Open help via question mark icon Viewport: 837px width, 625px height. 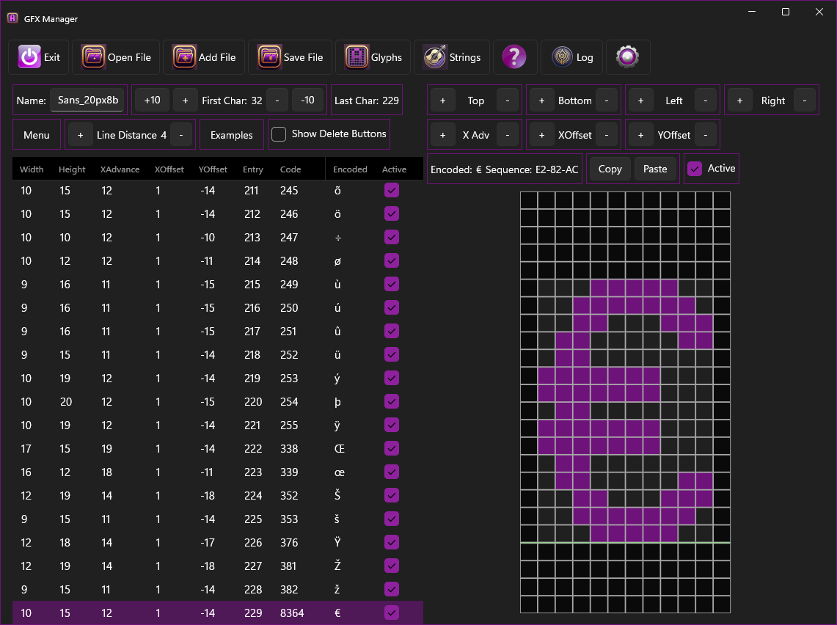point(514,56)
